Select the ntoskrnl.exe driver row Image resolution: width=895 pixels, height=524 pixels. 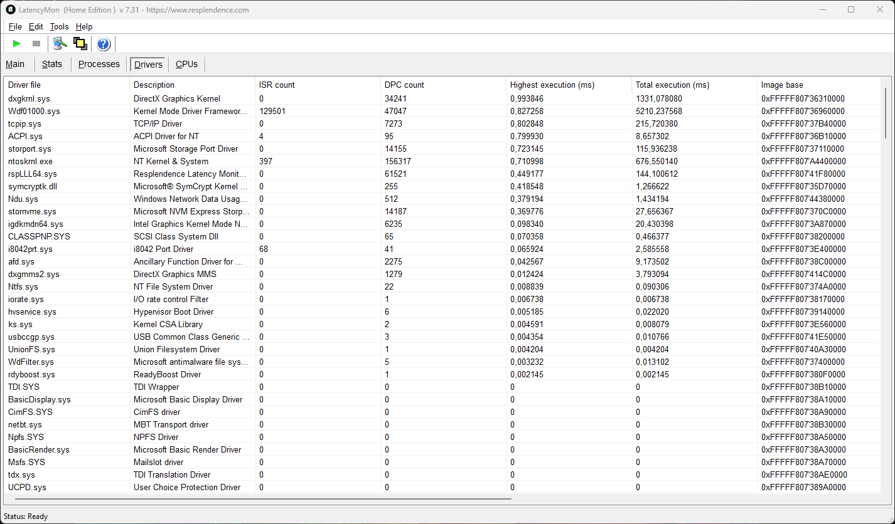30,161
